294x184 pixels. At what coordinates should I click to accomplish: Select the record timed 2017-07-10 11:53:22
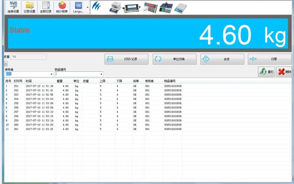[93, 129]
